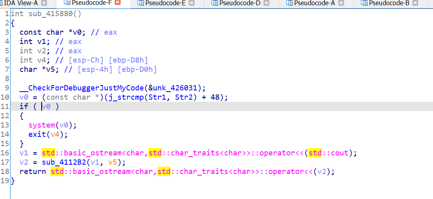Screen dimensions: 433x199
Task: Close the Pseudocode-A tab
Action: (x=341, y=3)
